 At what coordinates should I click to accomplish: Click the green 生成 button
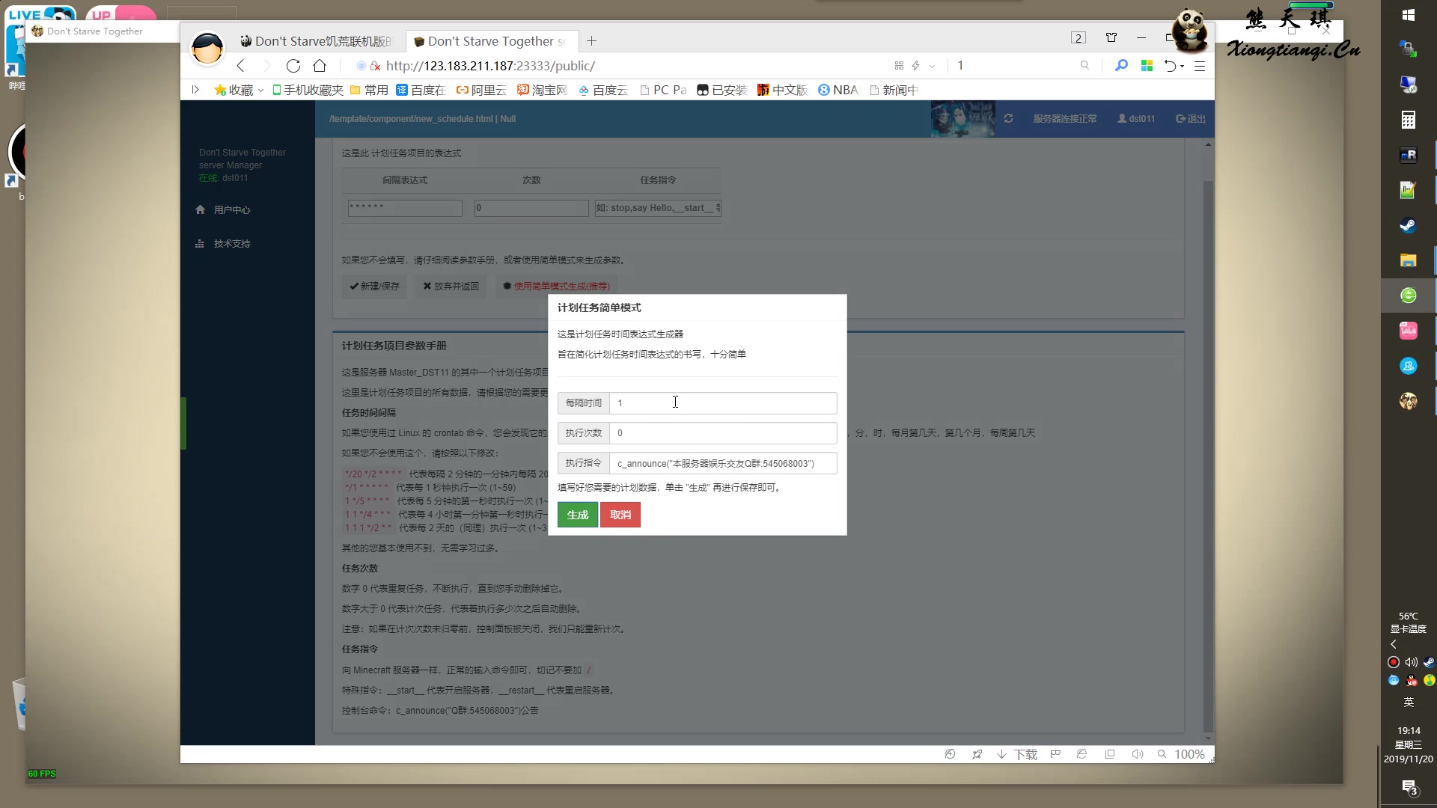tap(576, 515)
